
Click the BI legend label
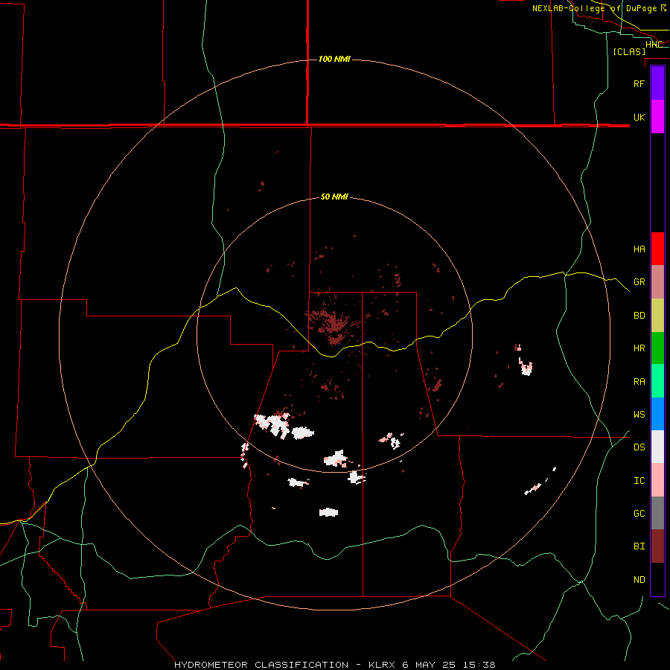click(x=639, y=546)
